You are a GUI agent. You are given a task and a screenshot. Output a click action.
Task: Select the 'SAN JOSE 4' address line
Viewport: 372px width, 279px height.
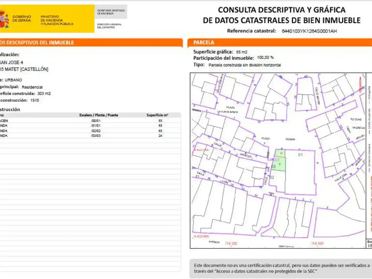(x=11, y=63)
